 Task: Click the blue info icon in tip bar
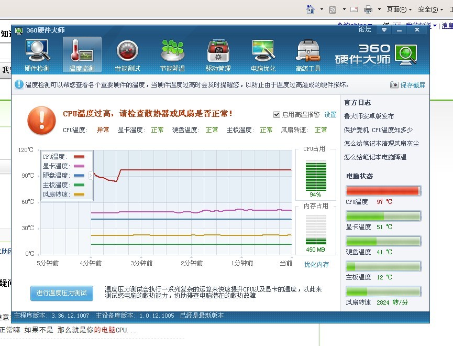[19, 84]
